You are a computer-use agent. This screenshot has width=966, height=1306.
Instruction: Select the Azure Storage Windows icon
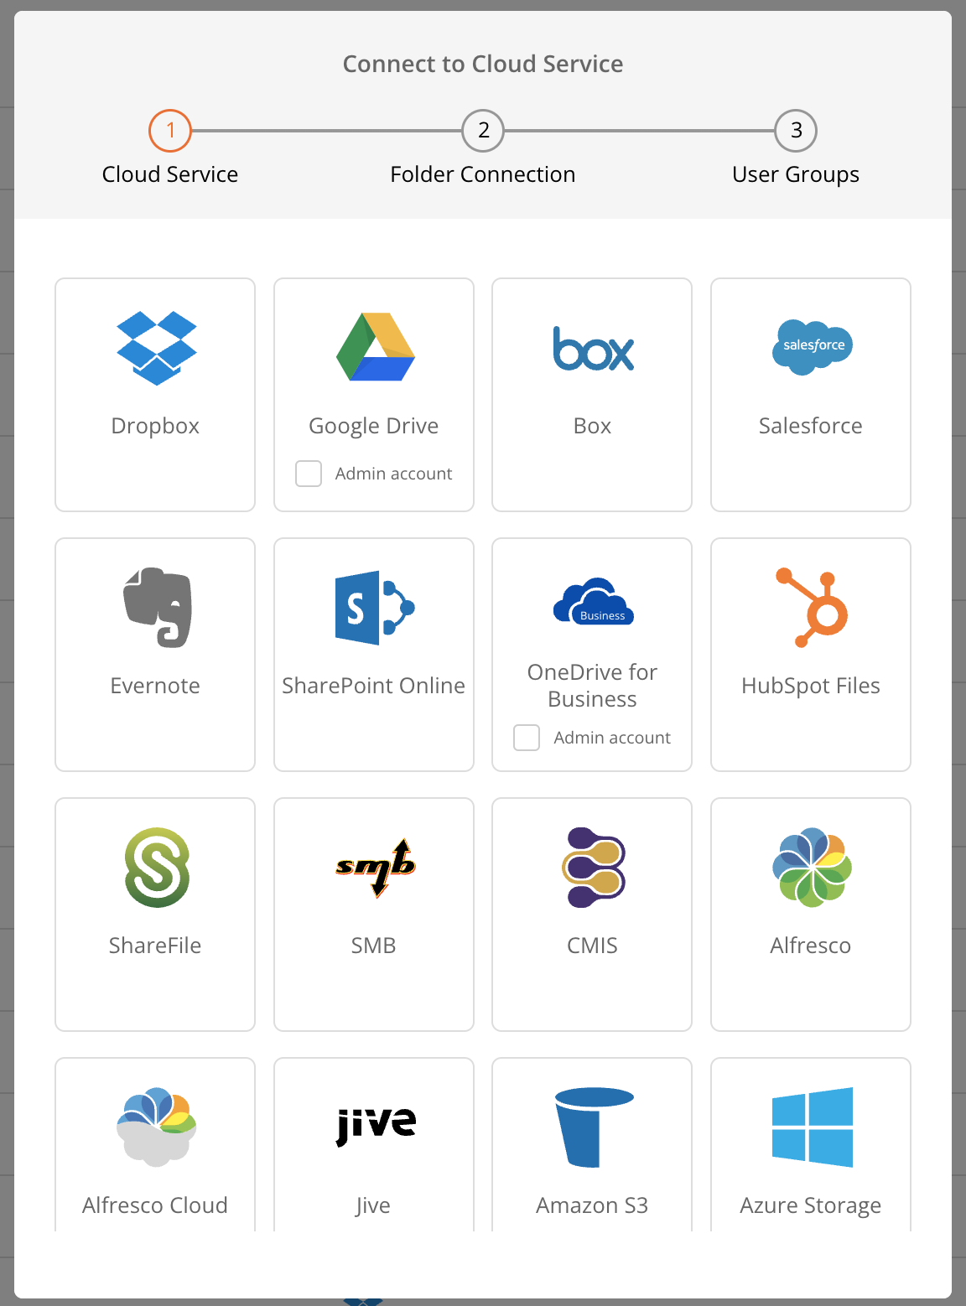(x=812, y=1127)
